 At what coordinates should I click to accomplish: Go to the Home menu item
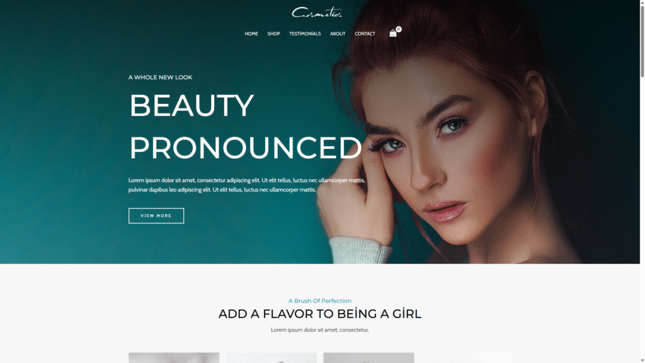coord(251,34)
